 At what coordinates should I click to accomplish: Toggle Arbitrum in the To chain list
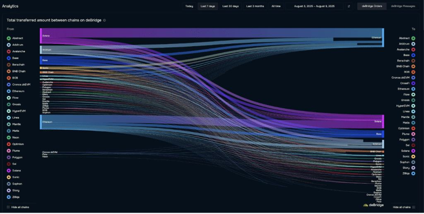[407, 44]
